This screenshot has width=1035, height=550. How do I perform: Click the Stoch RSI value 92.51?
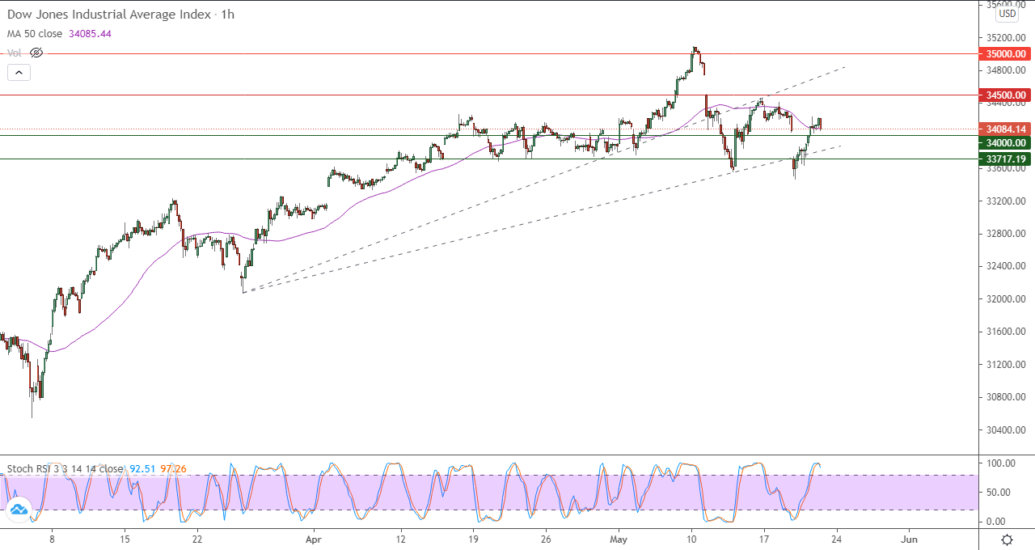(142, 469)
